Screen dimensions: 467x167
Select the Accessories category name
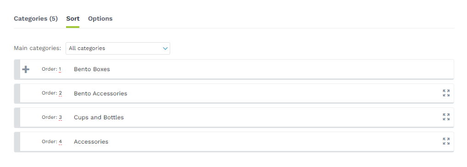91,142
